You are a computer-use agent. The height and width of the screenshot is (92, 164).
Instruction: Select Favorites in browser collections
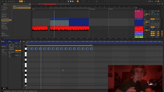5,8
